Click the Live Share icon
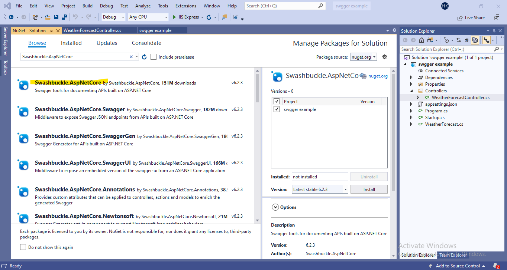 pyautogui.click(x=460, y=17)
